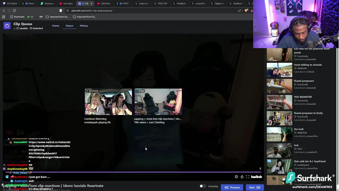Open the Continue Watching notdebpark video
Screen dimensions: 339x191
coord(108,102)
